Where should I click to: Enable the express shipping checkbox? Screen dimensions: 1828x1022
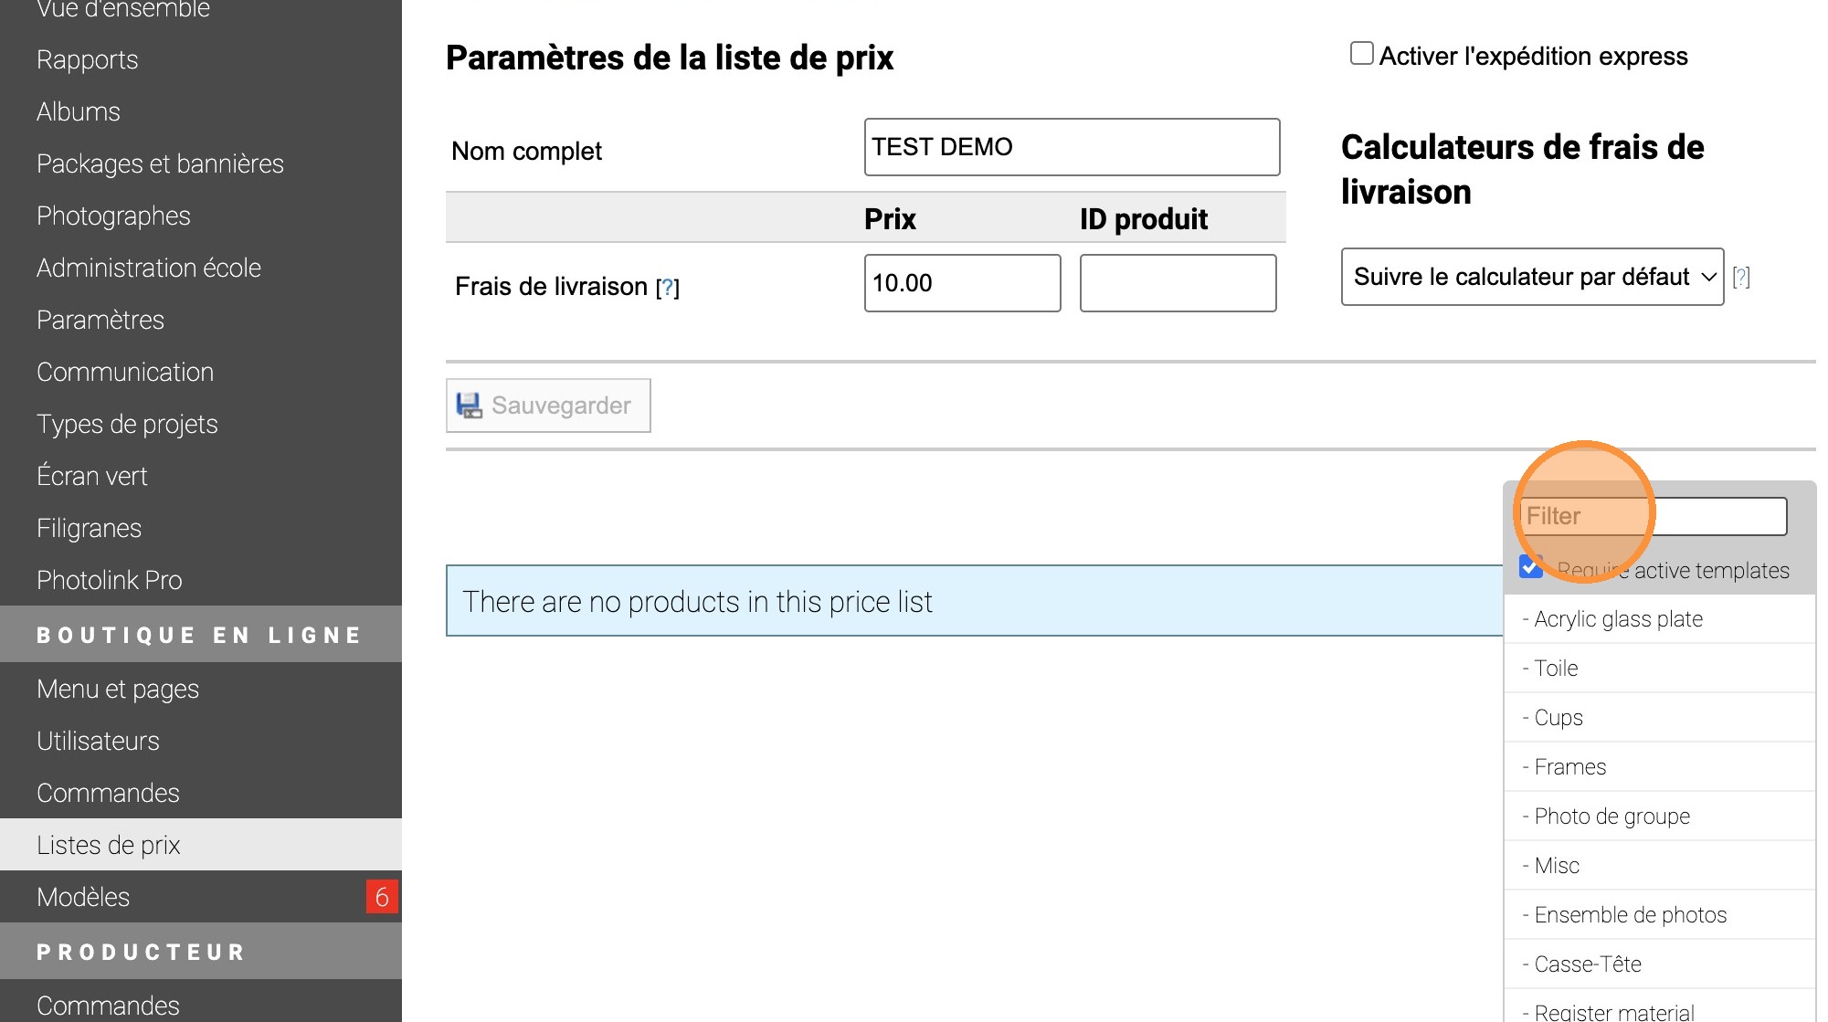coord(1361,54)
